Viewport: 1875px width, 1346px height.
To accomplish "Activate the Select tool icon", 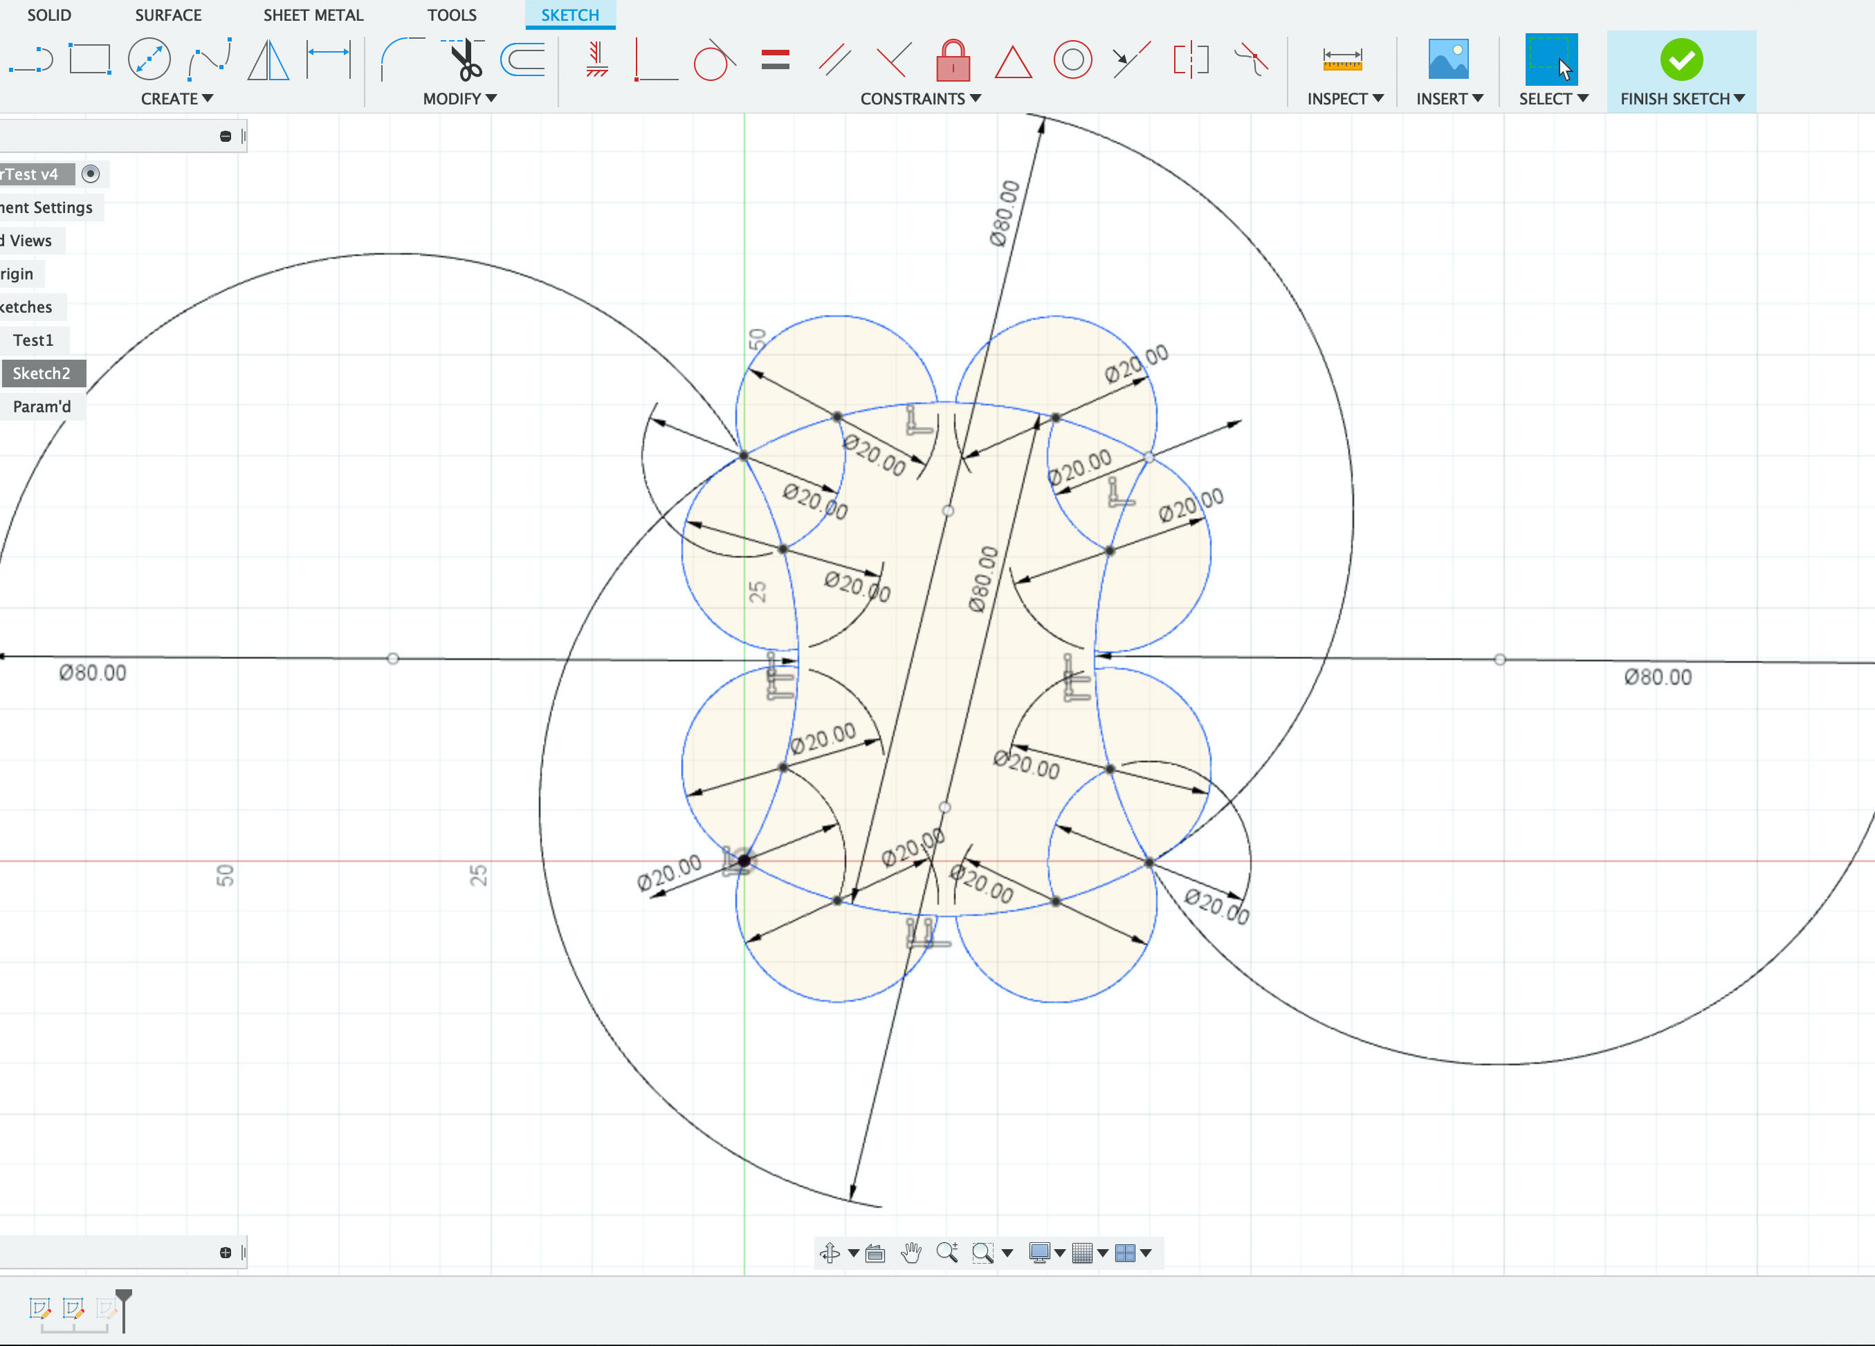I will tap(1551, 60).
